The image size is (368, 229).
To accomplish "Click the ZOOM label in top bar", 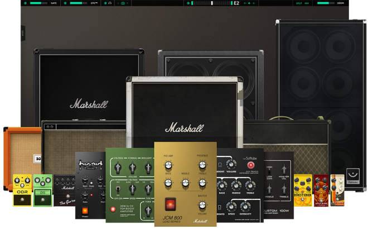I will tap(340, 3).
